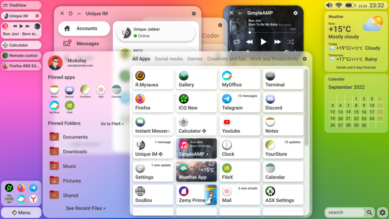
Task: Click the Menu button
Action: [21, 213]
